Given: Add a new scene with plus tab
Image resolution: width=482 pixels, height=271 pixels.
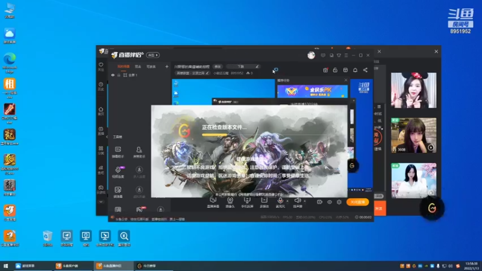Looking at the screenshot, I should point(167,67).
